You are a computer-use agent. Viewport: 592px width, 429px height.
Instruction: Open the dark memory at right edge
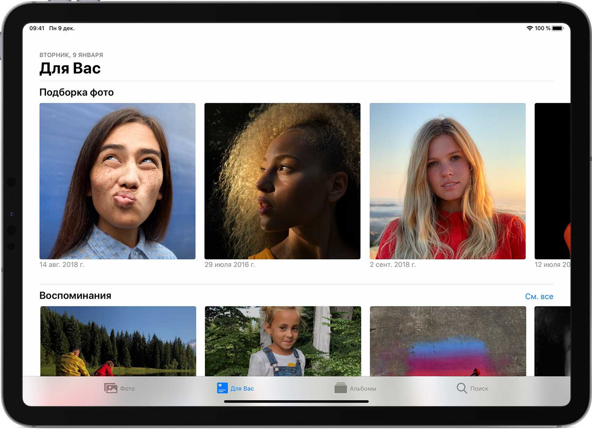[552, 341]
